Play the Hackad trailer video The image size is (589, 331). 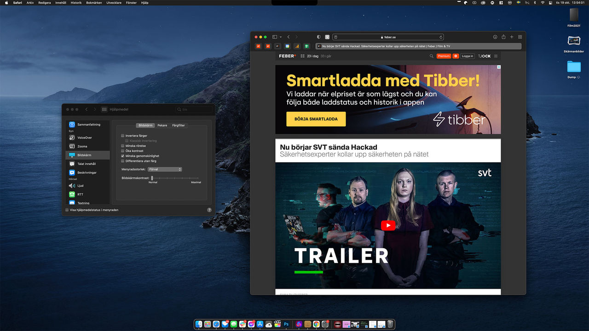(388, 225)
